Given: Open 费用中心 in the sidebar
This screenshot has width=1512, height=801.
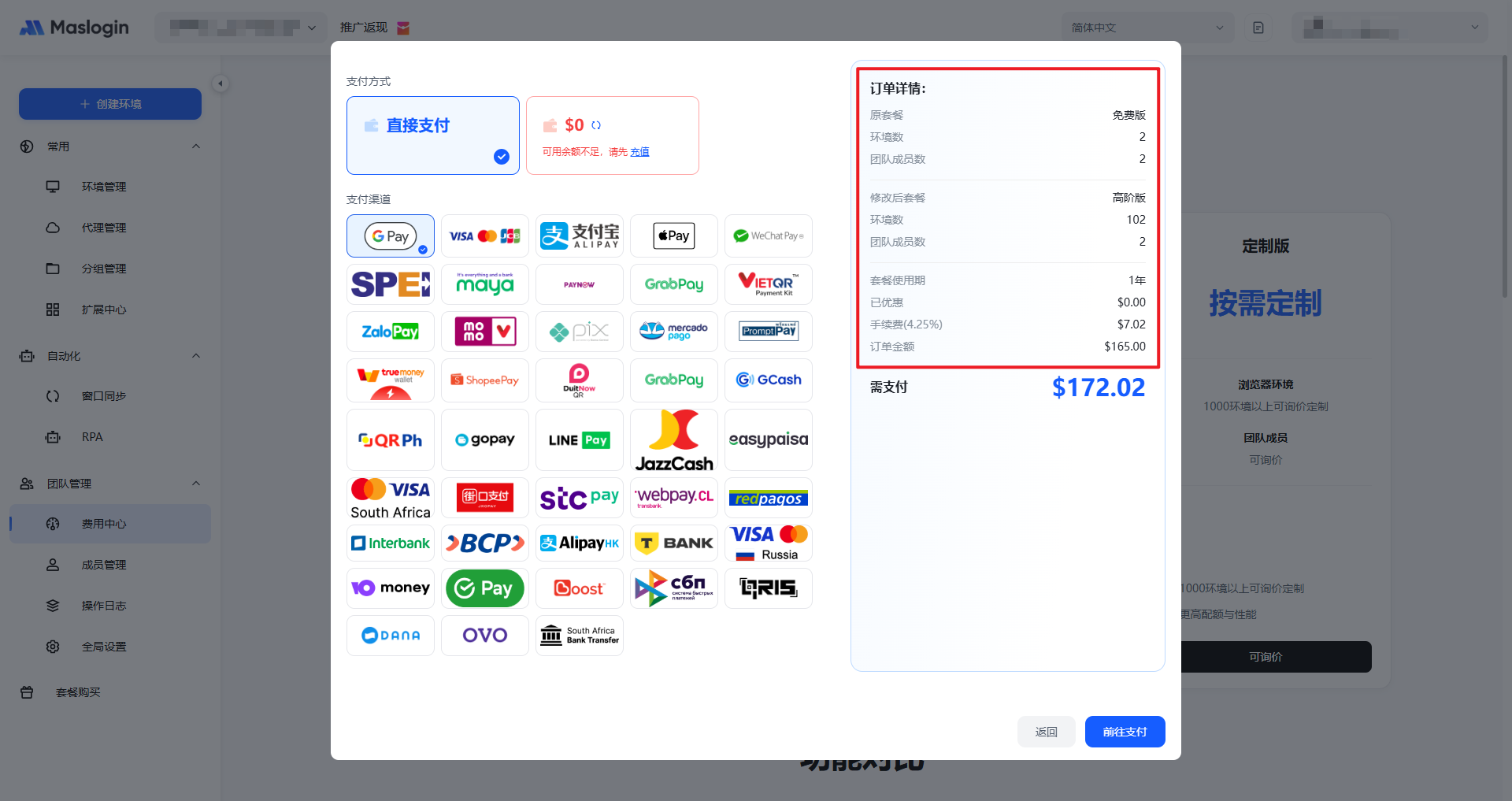Looking at the screenshot, I should 104,524.
